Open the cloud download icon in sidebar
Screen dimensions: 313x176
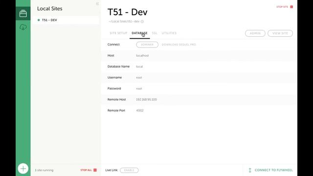coord(23,27)
